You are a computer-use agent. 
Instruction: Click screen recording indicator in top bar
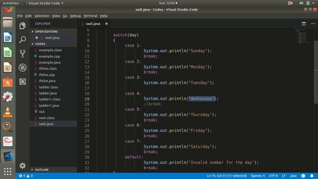click(290, 3)
